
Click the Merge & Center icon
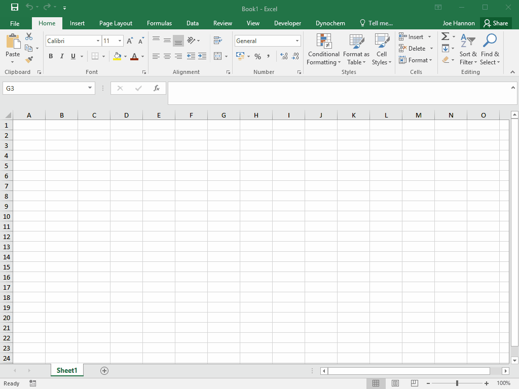[218, 57]
